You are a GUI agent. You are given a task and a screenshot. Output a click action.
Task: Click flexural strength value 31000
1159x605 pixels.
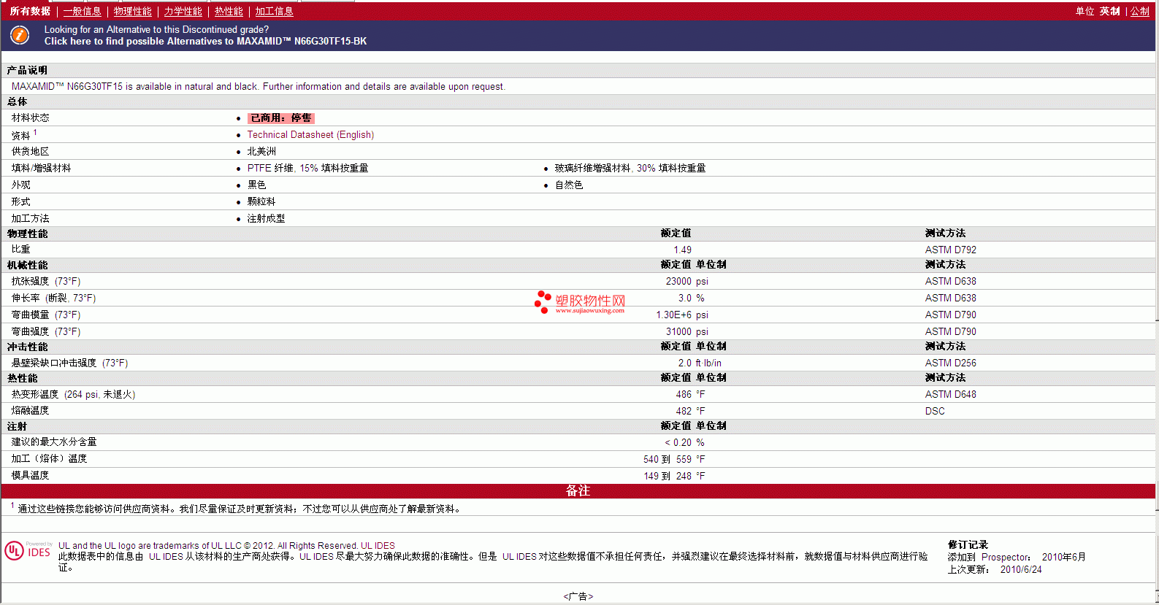pos(678,331)
